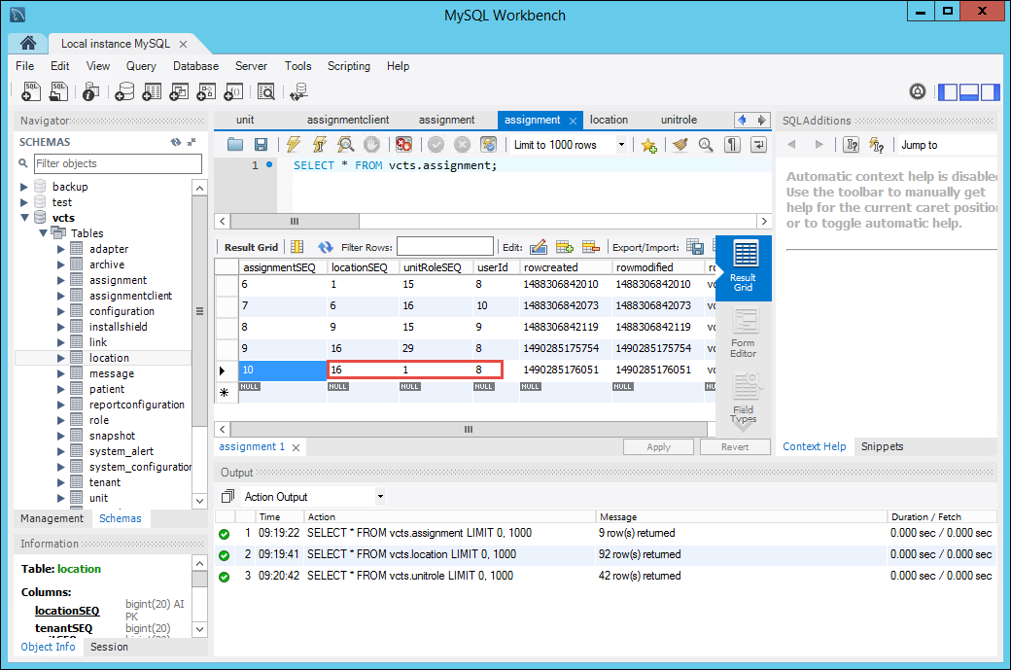
Task: Expand the location table node
Action: (x=60, y=358)
